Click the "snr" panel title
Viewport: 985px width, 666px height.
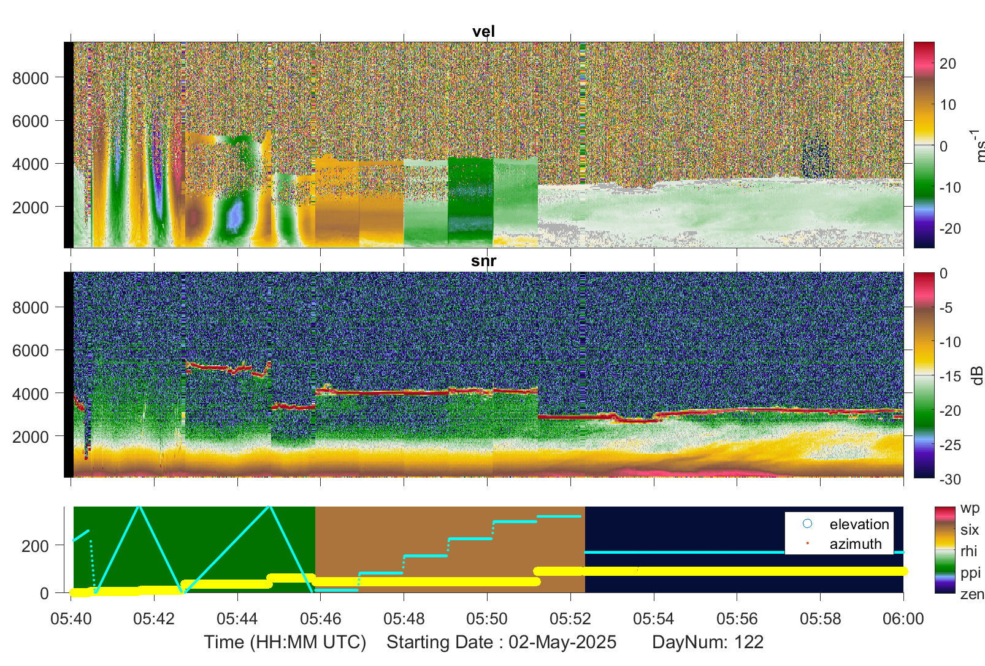point(483,261)
